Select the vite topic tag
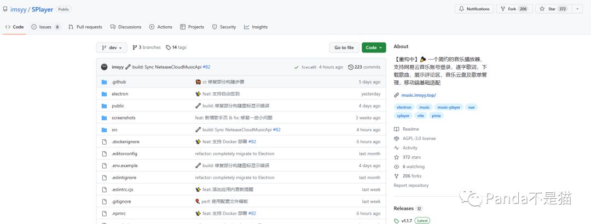 click(x=421, y=116)
